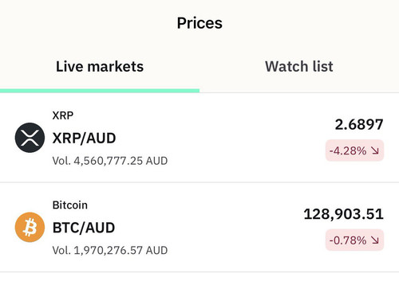Viewport: 399px width, 289px height.
Task: Click the small XRP name label
Action: pyautogui.click(x=63, y=115)
